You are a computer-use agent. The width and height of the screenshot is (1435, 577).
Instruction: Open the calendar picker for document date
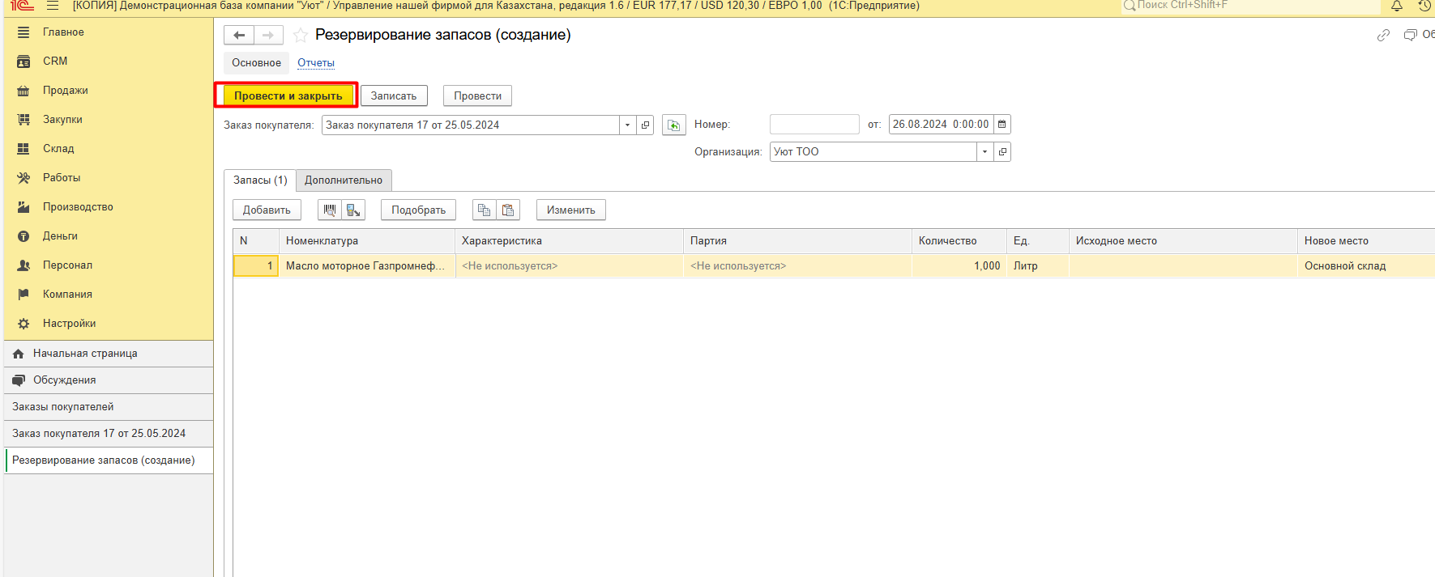[1002, 125]
